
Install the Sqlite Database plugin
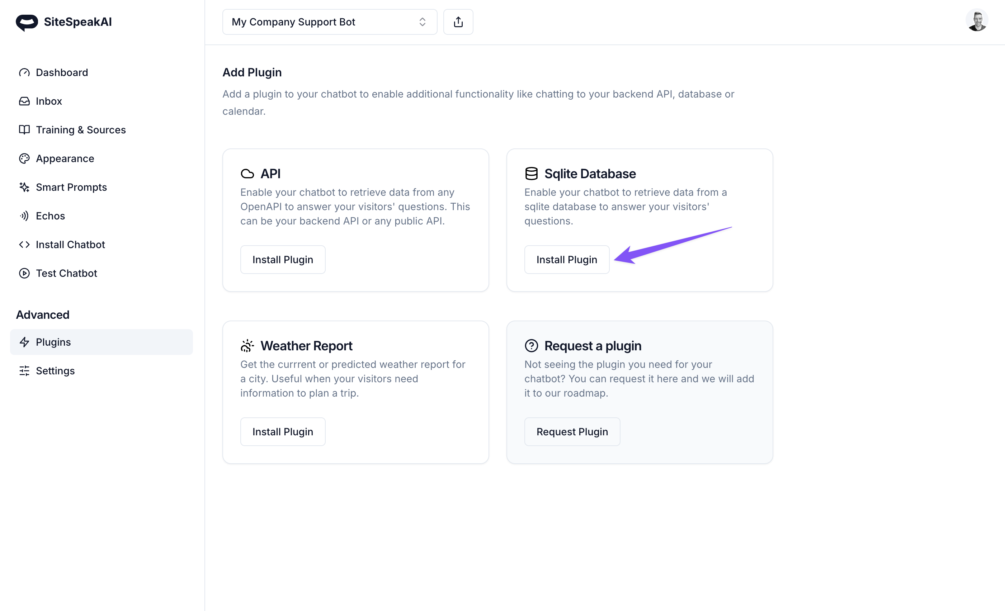[x=567, y=260]
